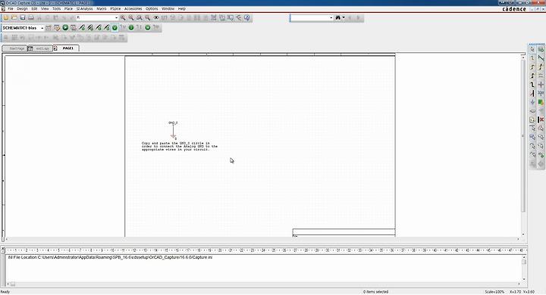Click the Project Manager icon
546x295 pixels.
pos(239,17)
